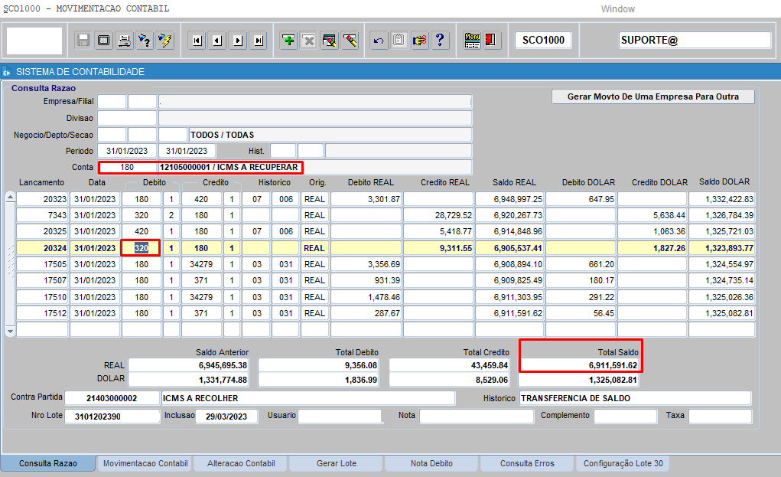This screenshot has width=781, height=477.
Task: Click the empty Nota field
Action: [477, 417]
